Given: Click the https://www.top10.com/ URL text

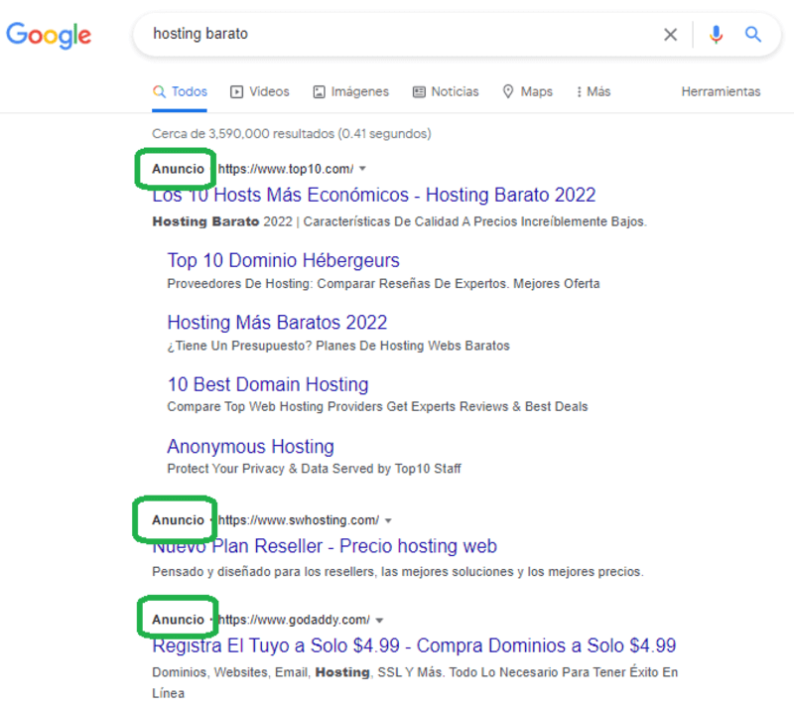Looking at the screenshot, I should [x=286, y=169].
